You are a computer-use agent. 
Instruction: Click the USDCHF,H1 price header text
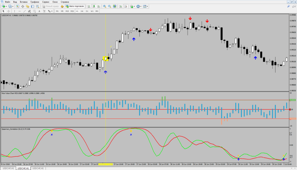pos(19,16)
